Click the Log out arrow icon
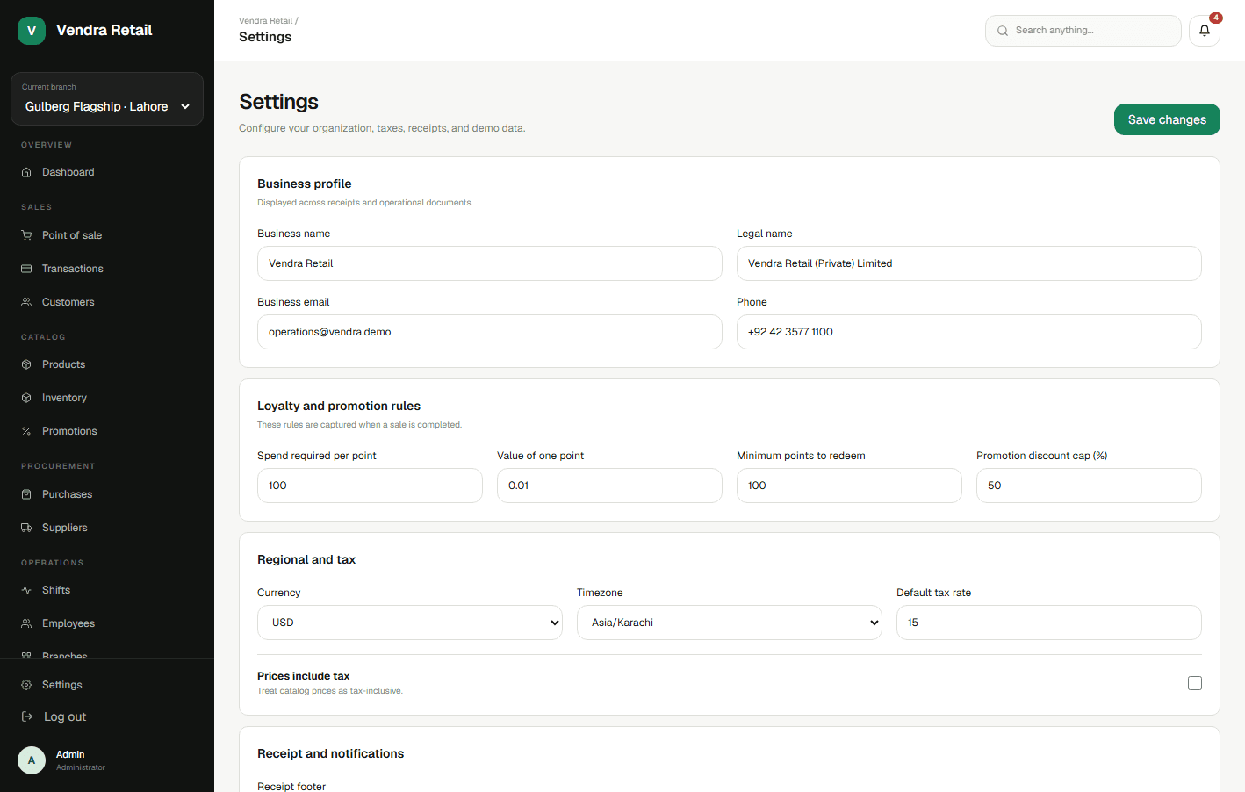This screenshot has width=1245, height=792. coord(27,716)
